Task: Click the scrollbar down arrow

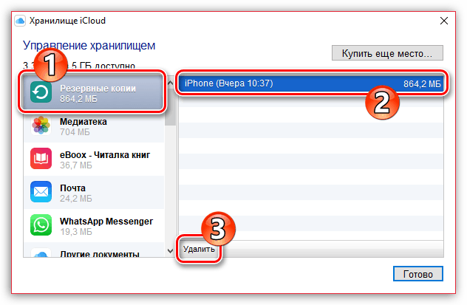Action: (171, 251)
